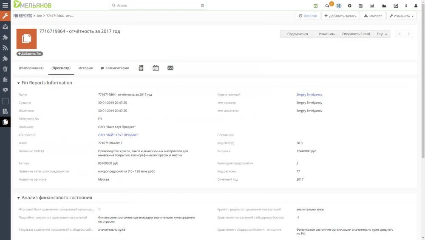Click the envelope tab icon in record tabs

pyautogui.click(x=170, y=68)
